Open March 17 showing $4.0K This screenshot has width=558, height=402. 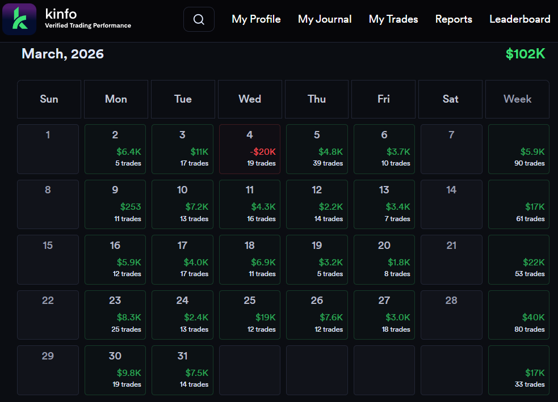pos(183,260)
